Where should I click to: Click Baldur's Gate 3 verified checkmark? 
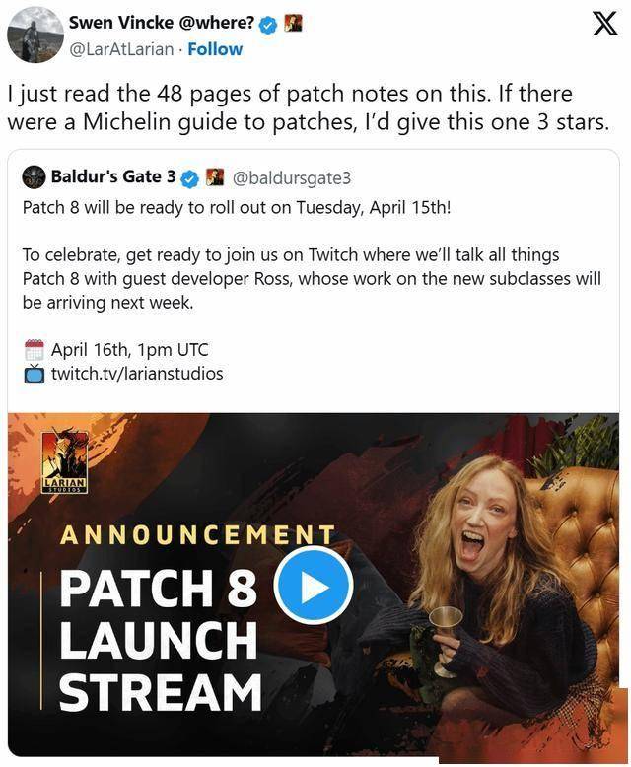(189, 179)
